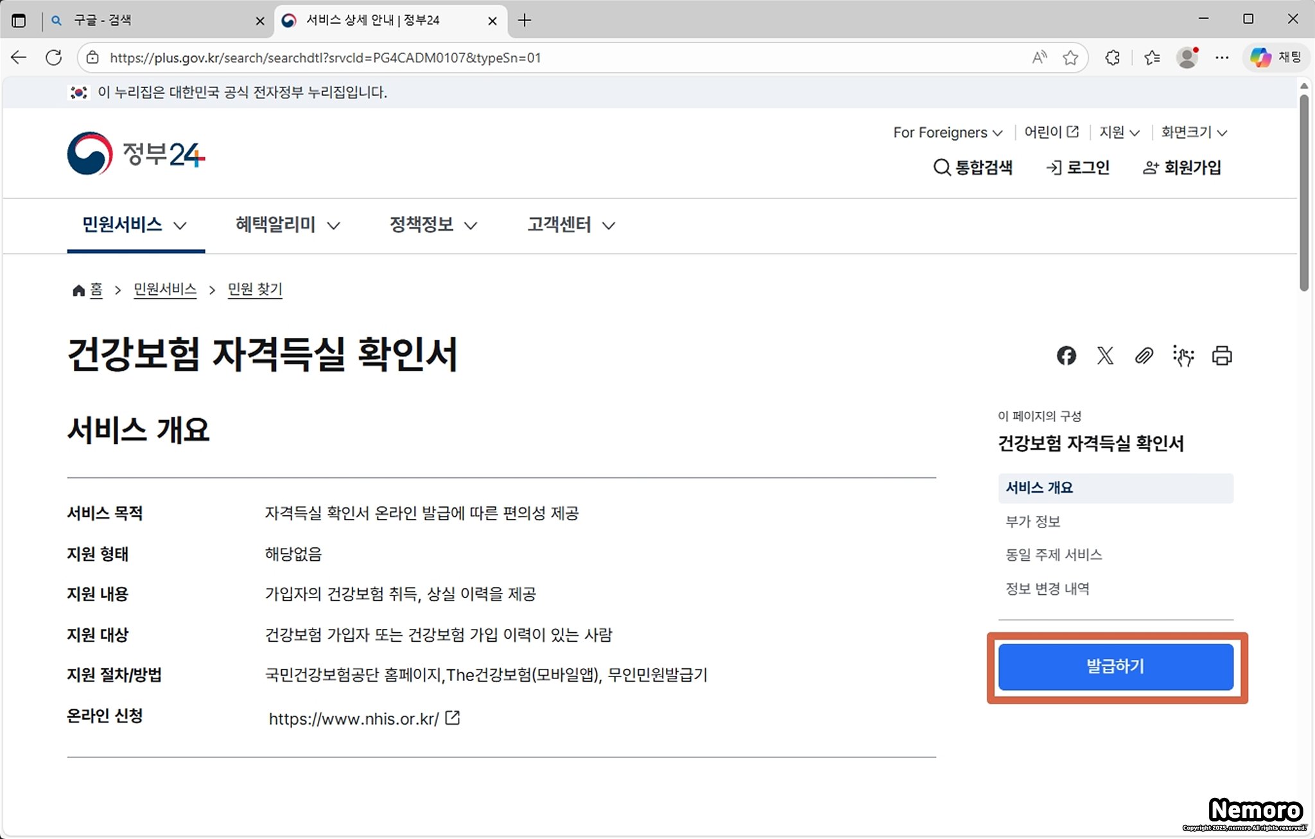
Task: Add page to favorites star icon
Action: (1070, 58)
